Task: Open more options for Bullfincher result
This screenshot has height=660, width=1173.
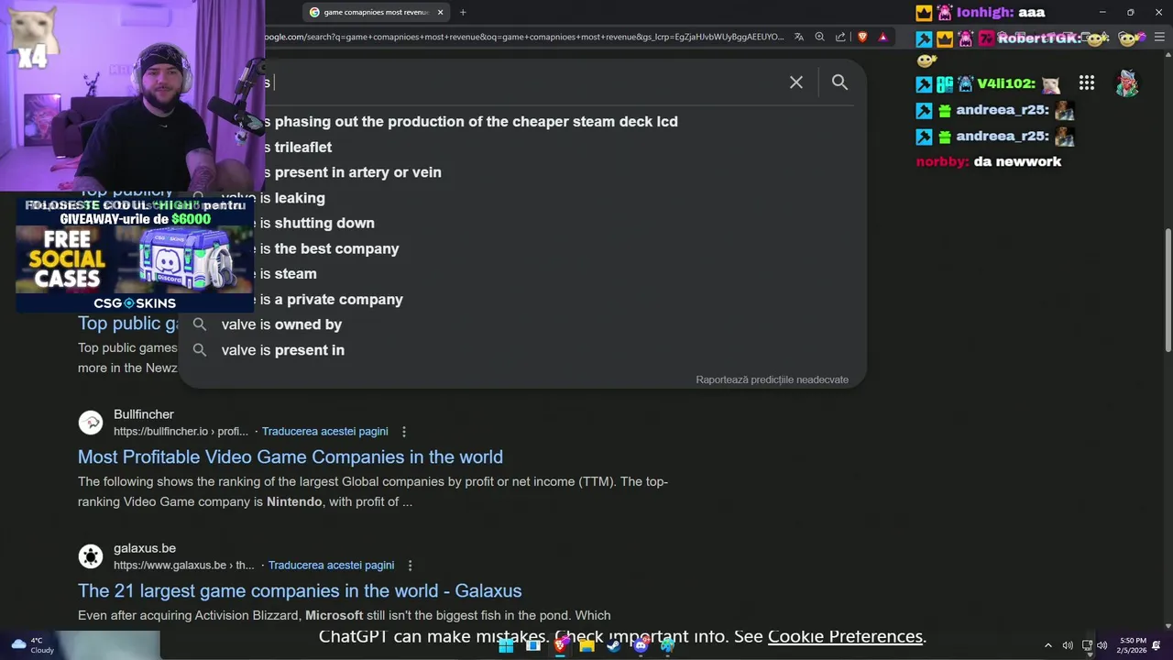Action: pos(404,431)
